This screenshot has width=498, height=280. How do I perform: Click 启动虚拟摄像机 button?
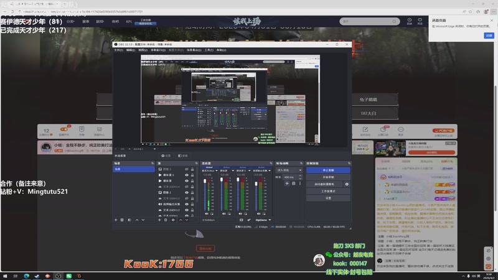[324, 184]
